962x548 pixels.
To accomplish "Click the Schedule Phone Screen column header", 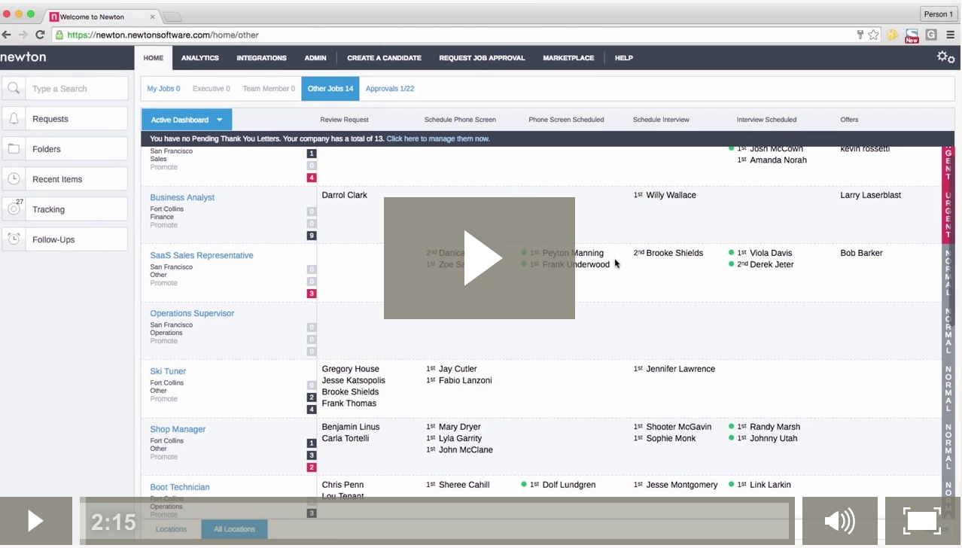I will [460, 120].
